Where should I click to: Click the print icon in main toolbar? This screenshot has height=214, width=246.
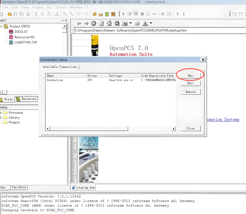pos(57,14)
